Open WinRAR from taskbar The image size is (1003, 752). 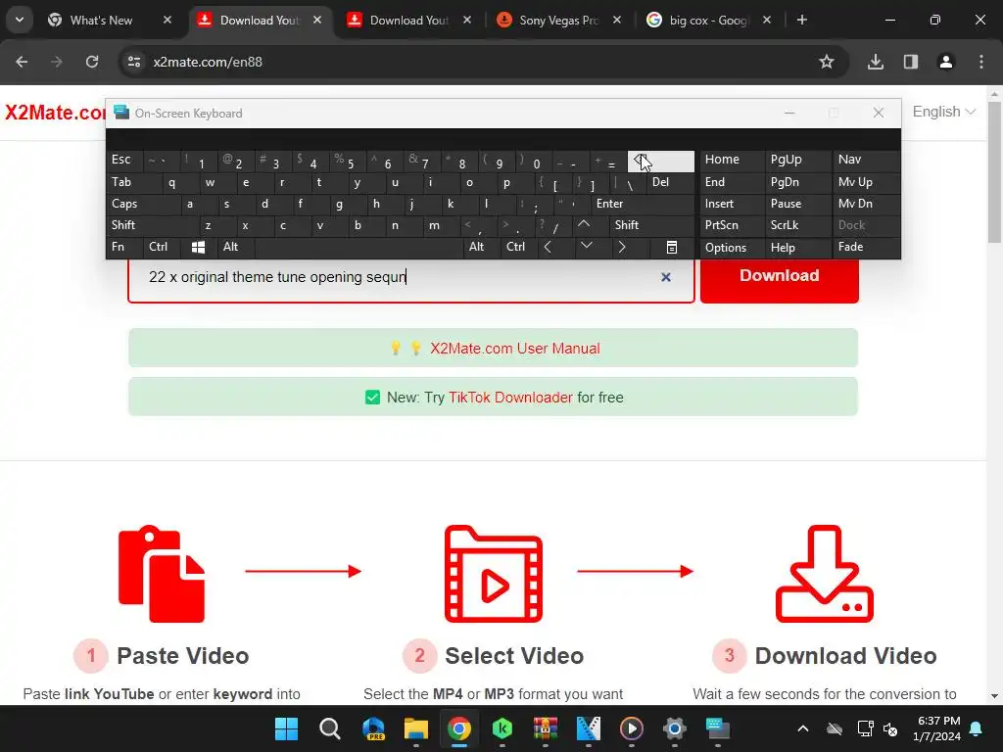pos(545,728)
